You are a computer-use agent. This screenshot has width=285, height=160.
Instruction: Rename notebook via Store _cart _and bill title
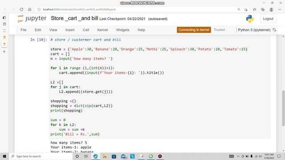[x=74, y=18]
